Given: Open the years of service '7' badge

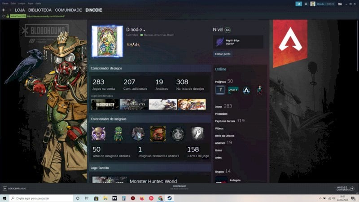Looking at the screenshot, I should click(220, 90).
